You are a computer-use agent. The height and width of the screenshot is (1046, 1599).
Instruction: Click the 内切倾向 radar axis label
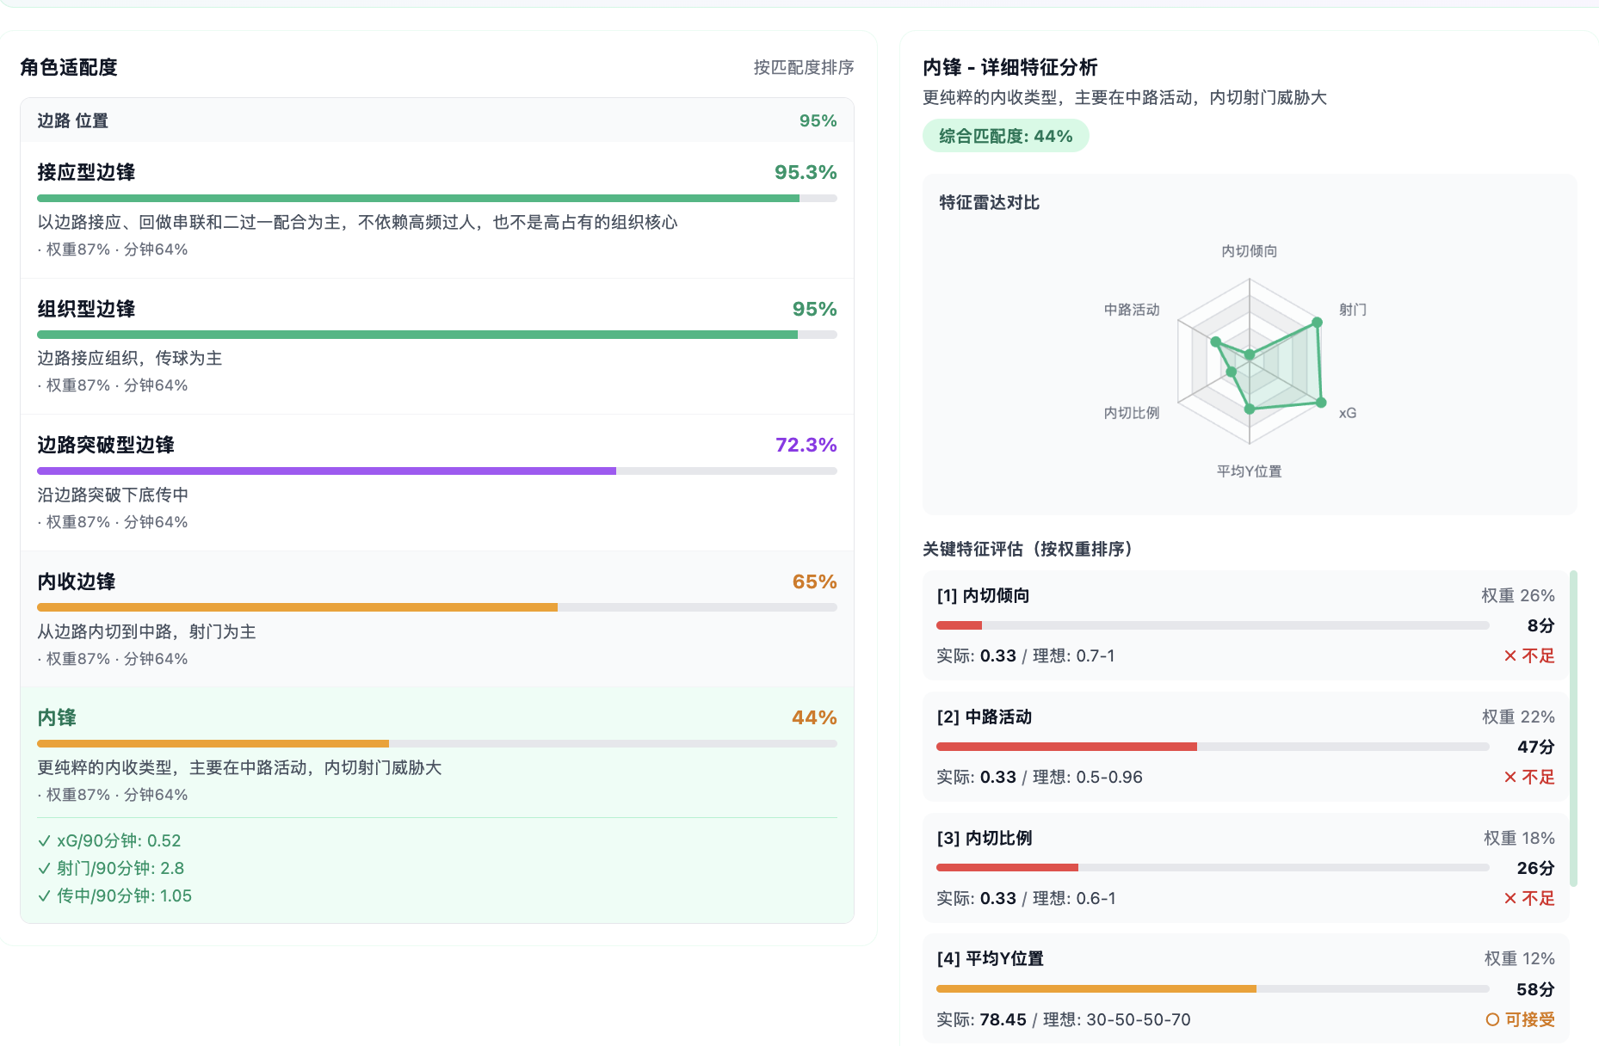coord(1249,251)
